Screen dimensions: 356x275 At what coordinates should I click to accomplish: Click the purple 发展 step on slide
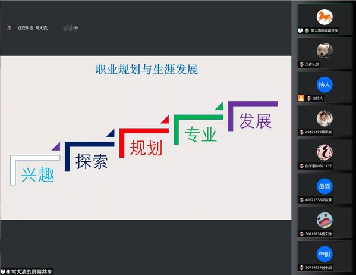(253, 116)
